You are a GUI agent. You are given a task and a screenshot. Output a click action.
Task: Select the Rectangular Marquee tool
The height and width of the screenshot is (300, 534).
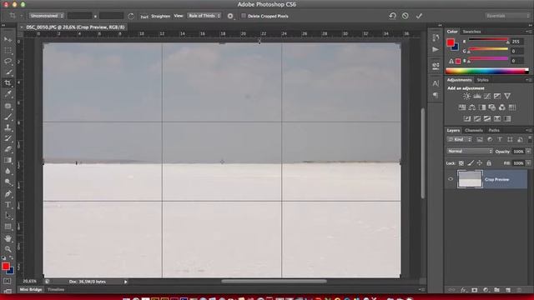[8, 51]
